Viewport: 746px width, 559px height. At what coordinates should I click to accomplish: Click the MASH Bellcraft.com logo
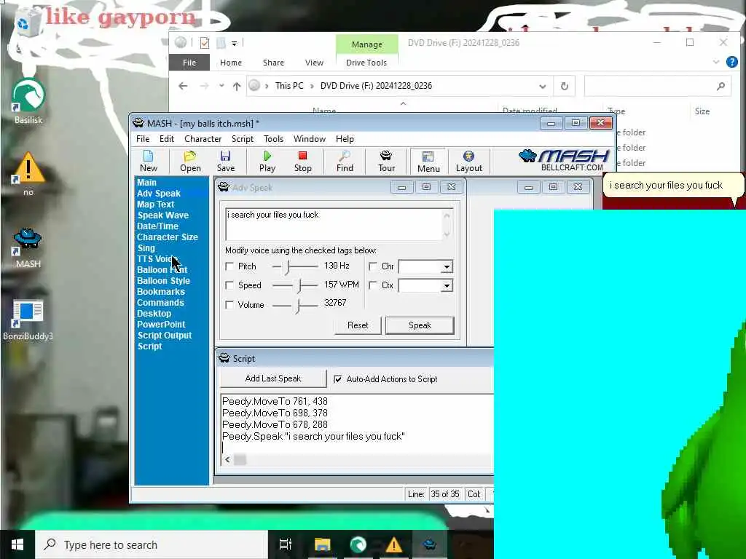coord(565,160)
